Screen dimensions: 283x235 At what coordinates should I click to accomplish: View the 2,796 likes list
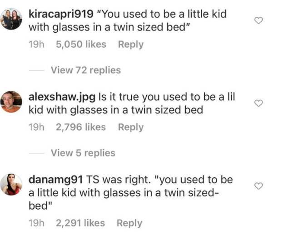pyautogui.click(x=81, y=127)
